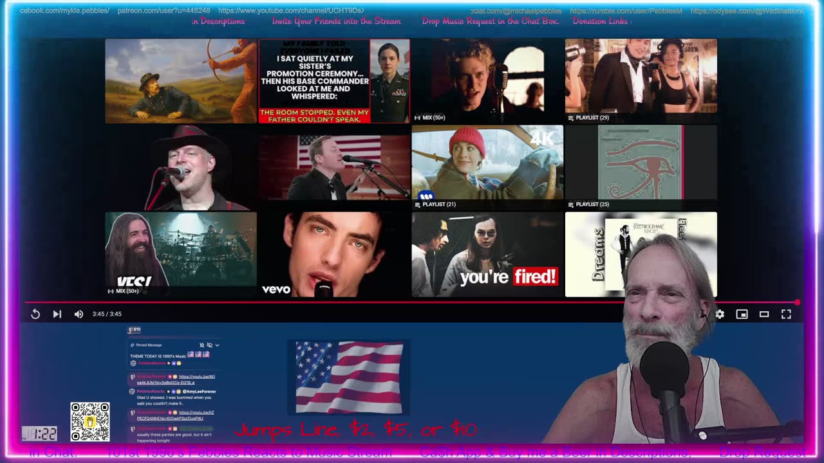Open the archer painting suggested video
The image size is (824, 463).
tap(181, 81)
